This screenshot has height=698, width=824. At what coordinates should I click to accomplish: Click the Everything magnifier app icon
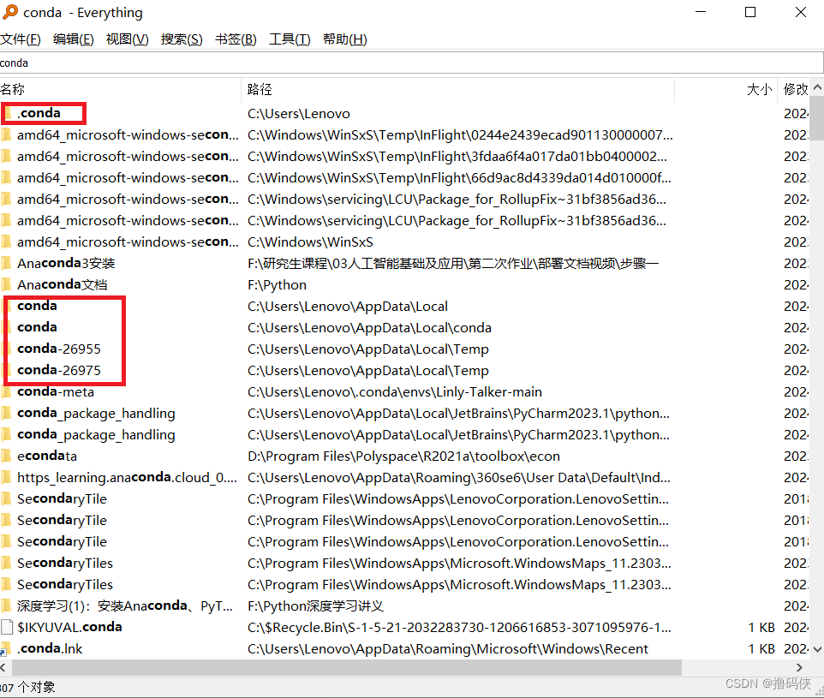click(x=10, y=12)
